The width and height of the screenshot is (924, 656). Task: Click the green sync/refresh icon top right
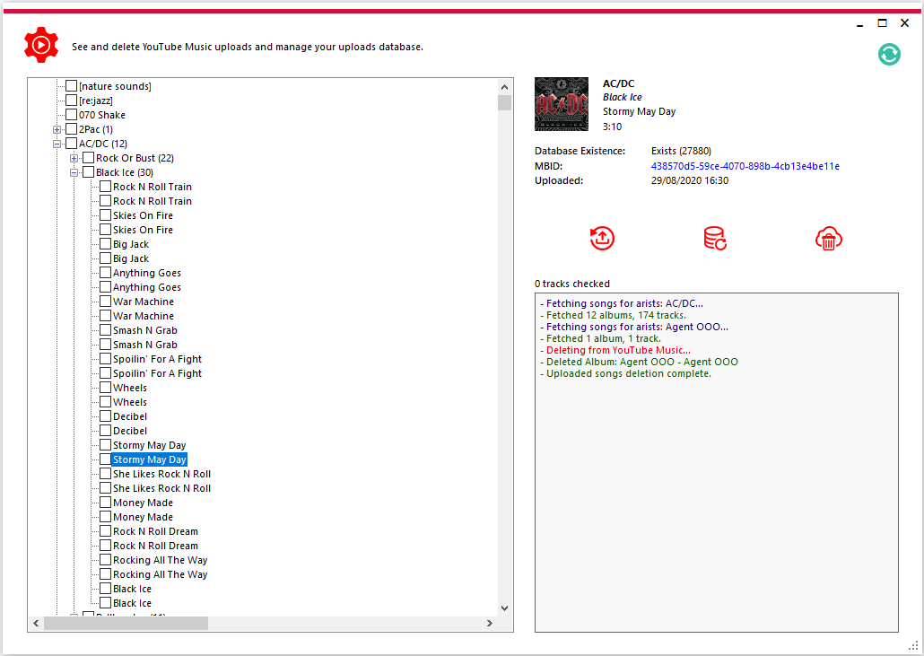889,55
